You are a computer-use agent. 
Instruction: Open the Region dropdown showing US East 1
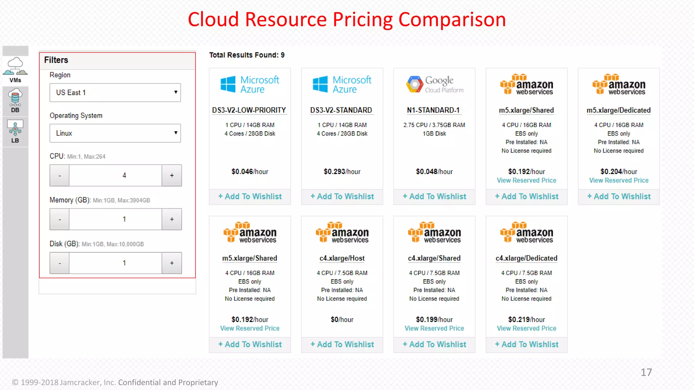tap(115, 92)
